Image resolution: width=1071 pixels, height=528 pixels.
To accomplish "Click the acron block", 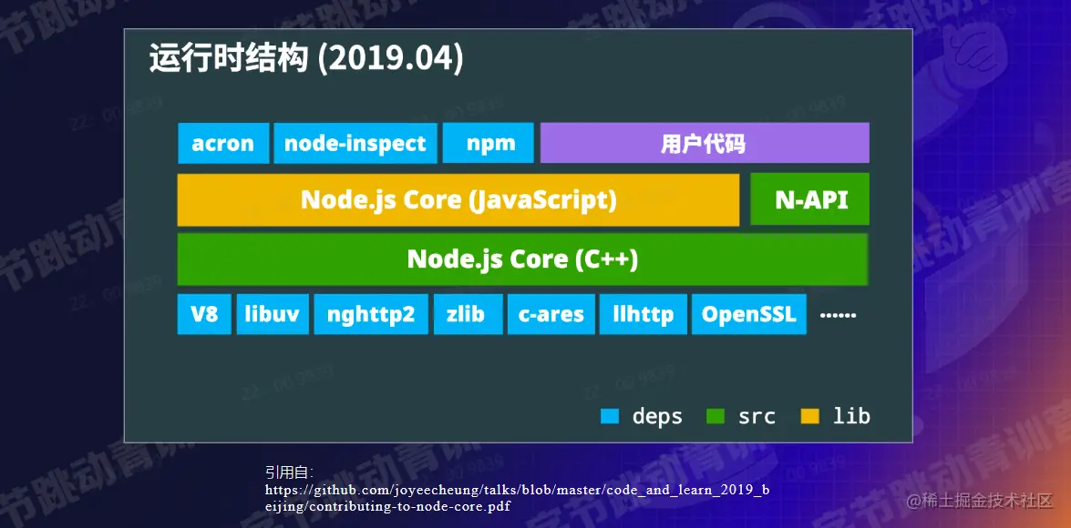I will 223,143.
